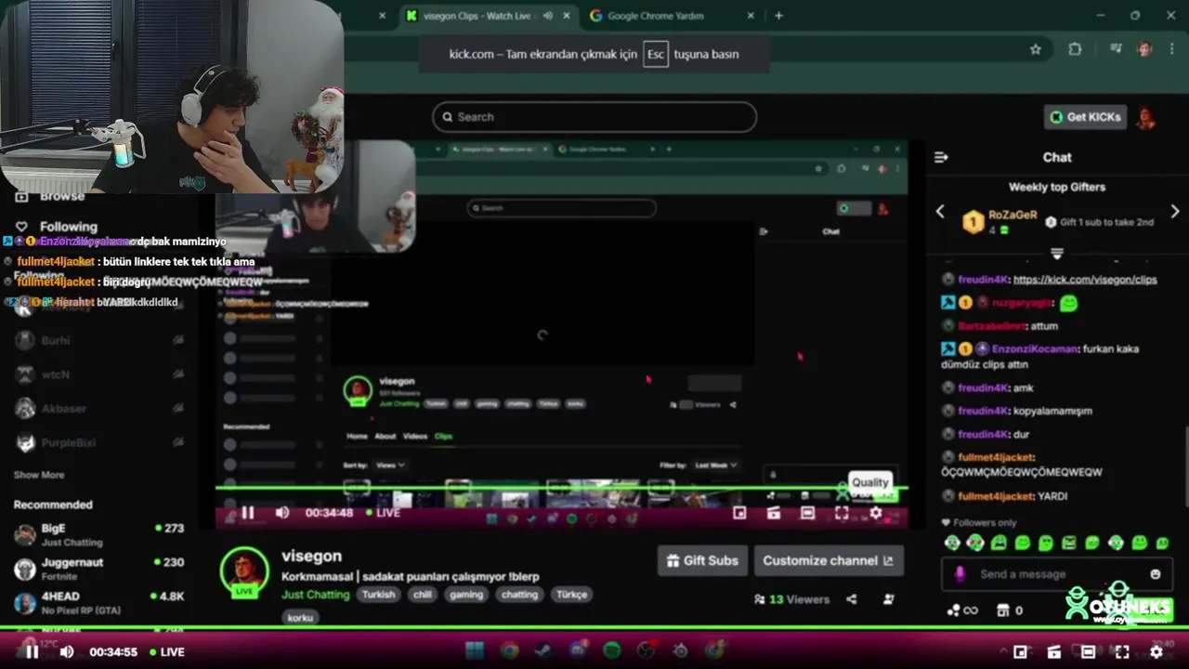Switch to About tab in nested page
This screenshot has width=1189, height=669.
pos(385,436)
